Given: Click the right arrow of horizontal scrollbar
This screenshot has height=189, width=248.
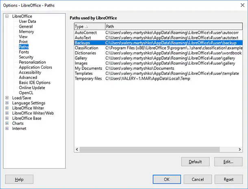Looking at the screenshot, I should click(240, 149).
